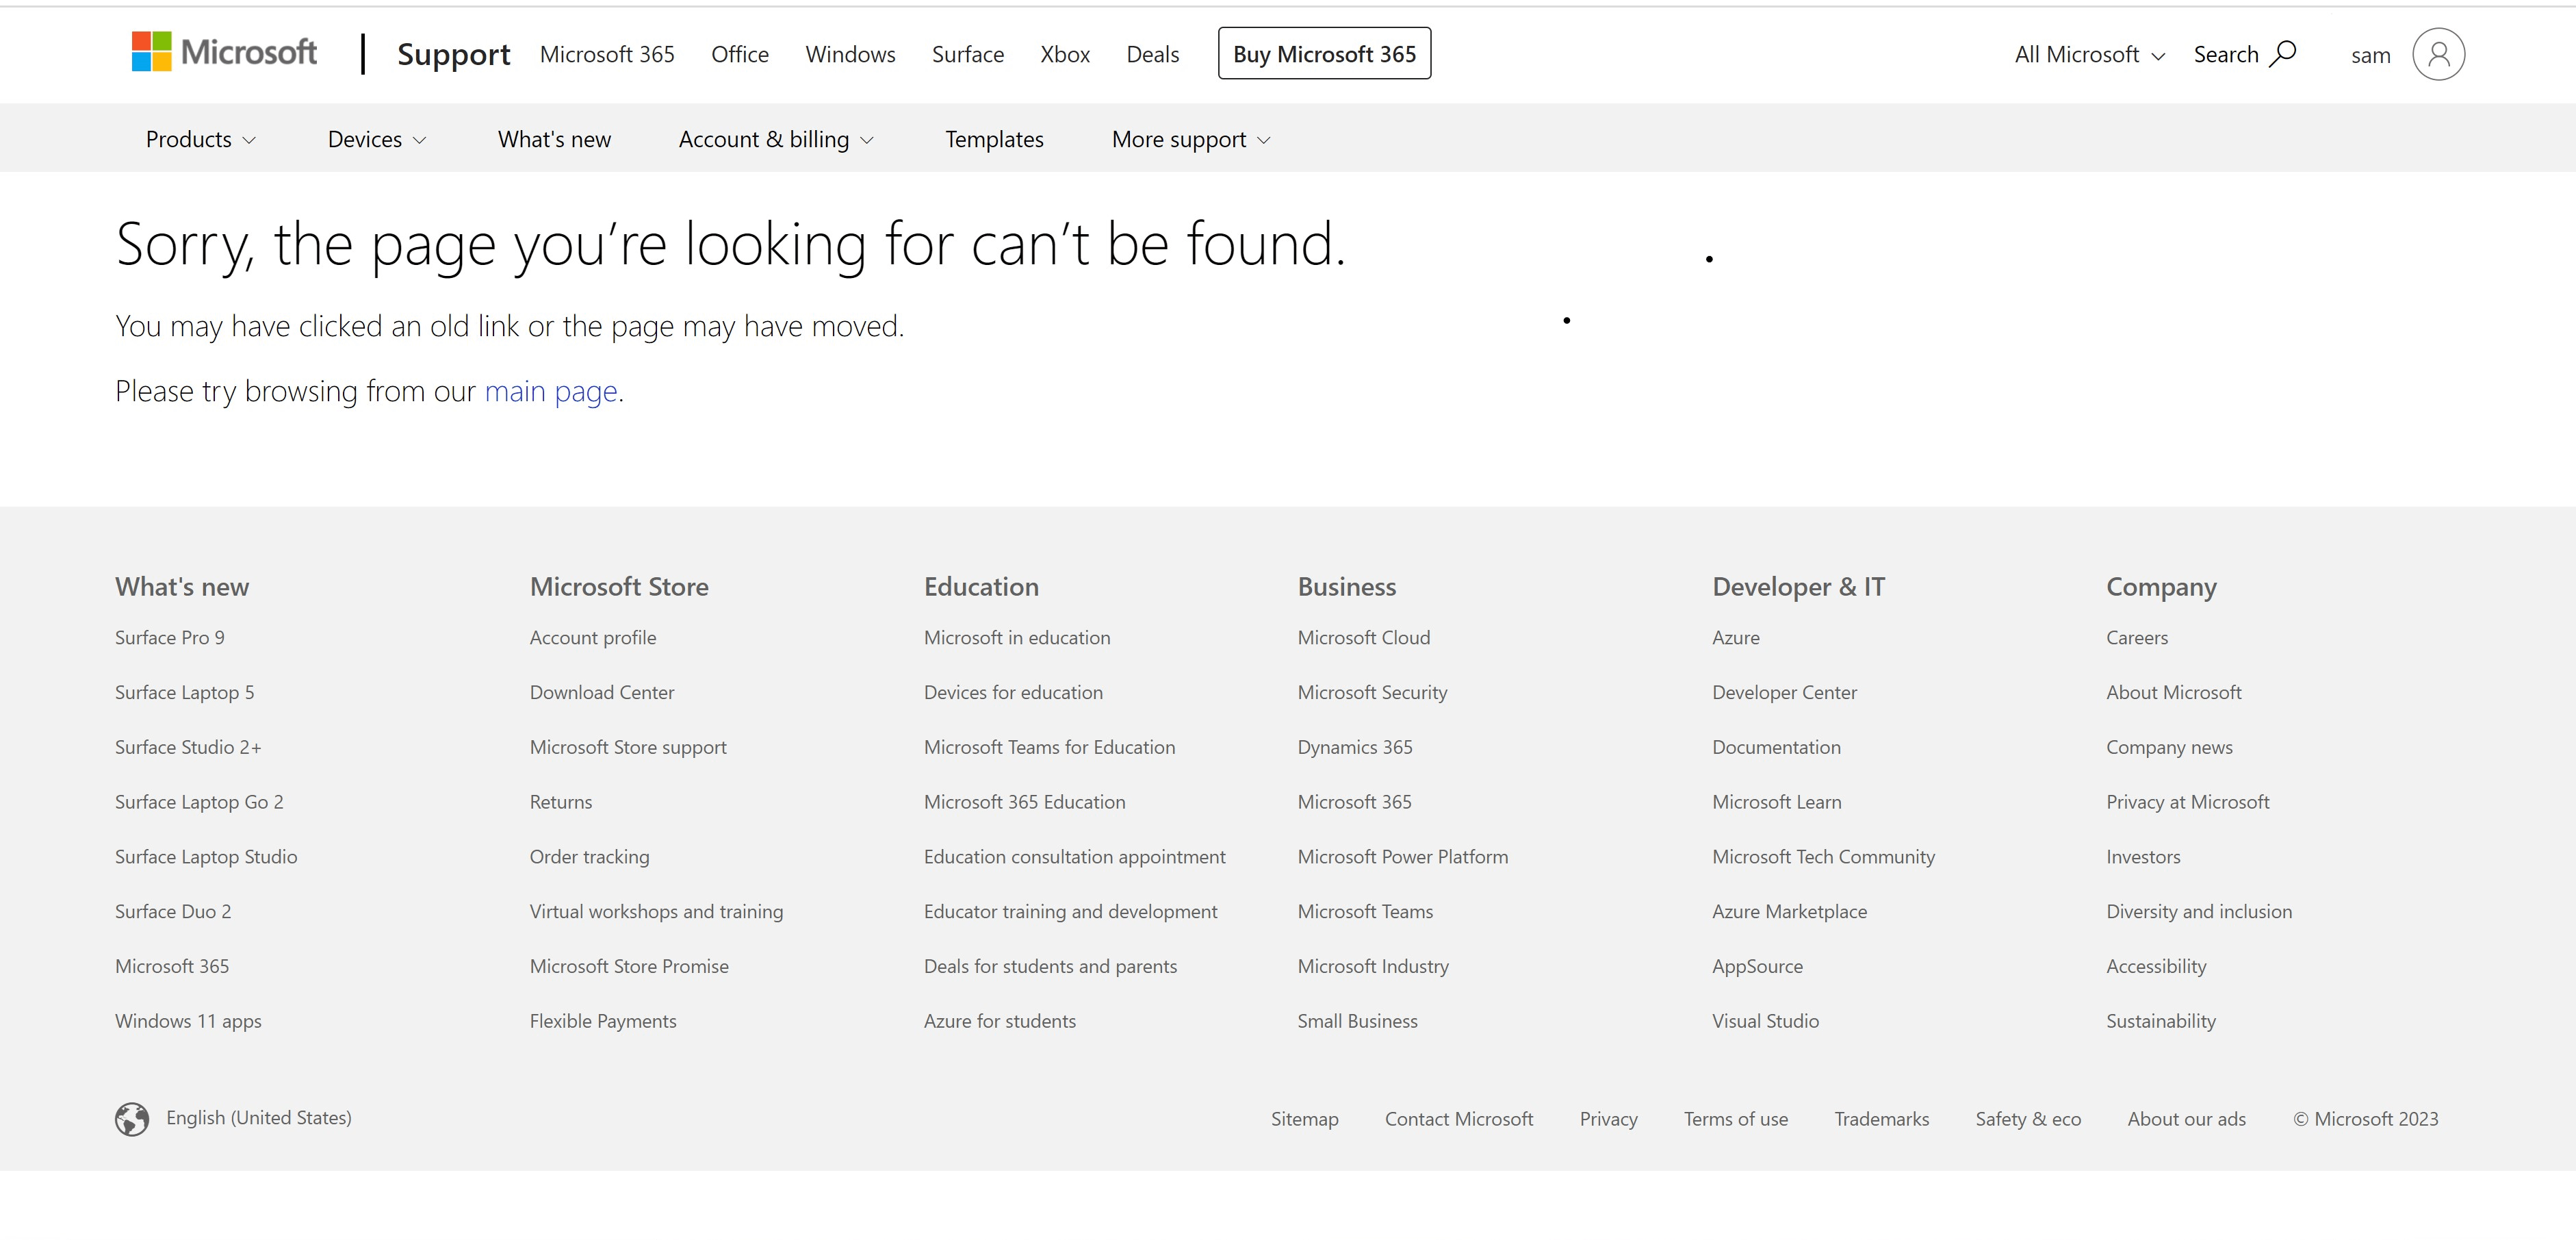This screenshot has width=2576, height=1240.
Task: Open the Microsoft Learn footer link
Action: (x=1776, y=802)
